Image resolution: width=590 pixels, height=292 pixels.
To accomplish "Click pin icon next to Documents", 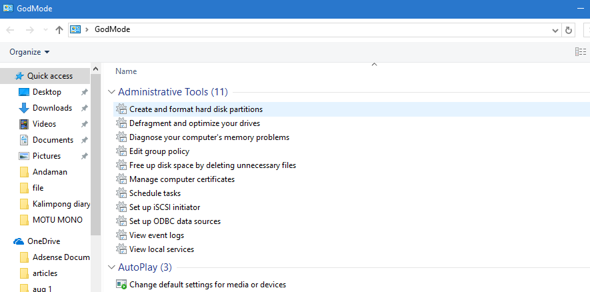I will click(x=85, y=140).
